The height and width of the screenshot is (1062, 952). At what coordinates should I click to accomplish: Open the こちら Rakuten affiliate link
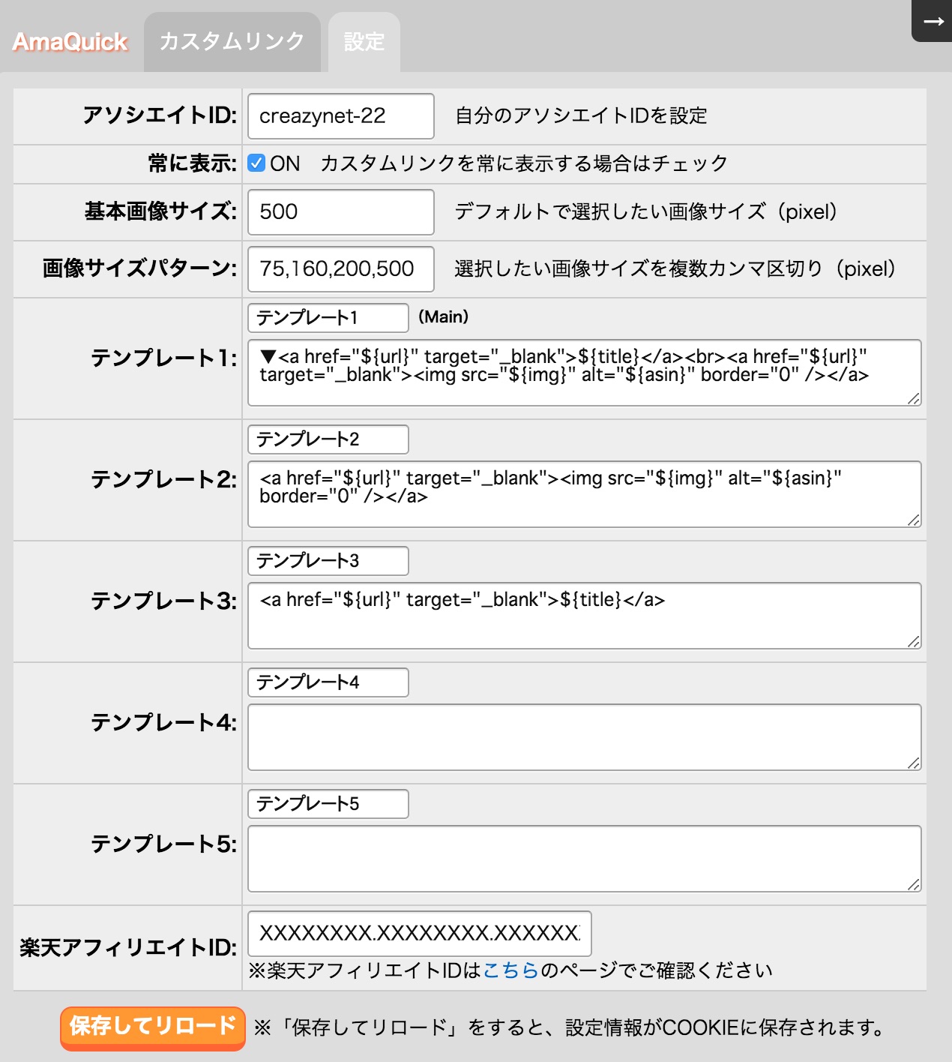point(510,970)
